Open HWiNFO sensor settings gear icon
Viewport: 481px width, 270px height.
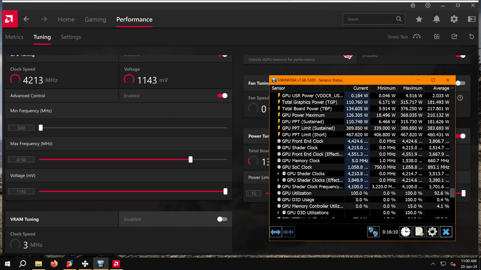coord(432,232)
